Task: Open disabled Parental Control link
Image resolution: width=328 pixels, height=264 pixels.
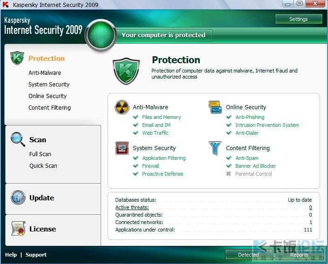Action: click(x=253, y=174)
